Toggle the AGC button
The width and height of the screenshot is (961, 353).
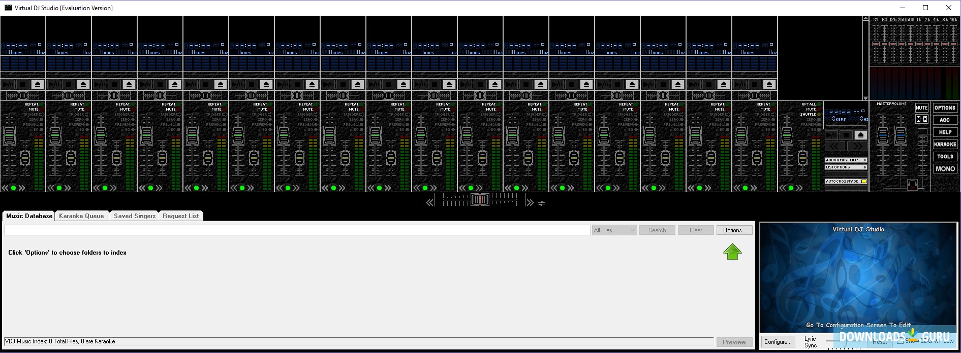[x=945, y=120]
